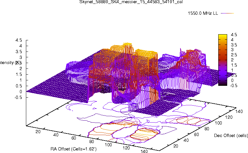Click the 20 tick on the Dec Offset axis
The height and width of the screenshot is (153, 248).
pyautogui.click(x=176, y=146)
